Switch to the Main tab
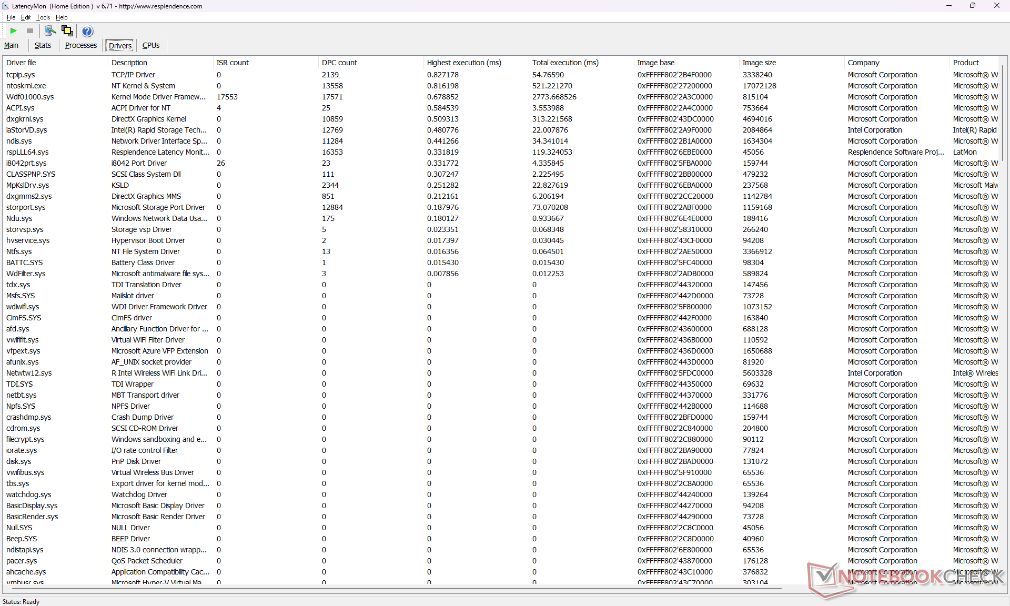The height and width of the screenshot is (606, 1010). (11, 46)
